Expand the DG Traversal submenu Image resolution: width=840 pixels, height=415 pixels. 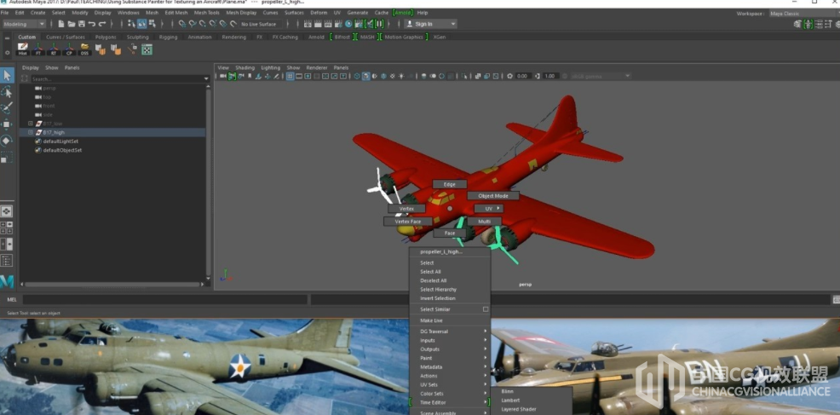point(450,331)
